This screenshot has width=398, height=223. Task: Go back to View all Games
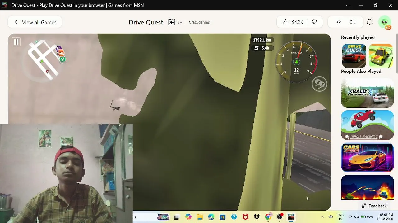pyautogui.click(x=35, y=22)
